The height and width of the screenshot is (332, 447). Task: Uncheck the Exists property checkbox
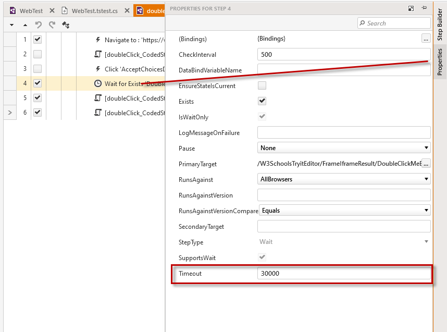click(x=262, y=101)
